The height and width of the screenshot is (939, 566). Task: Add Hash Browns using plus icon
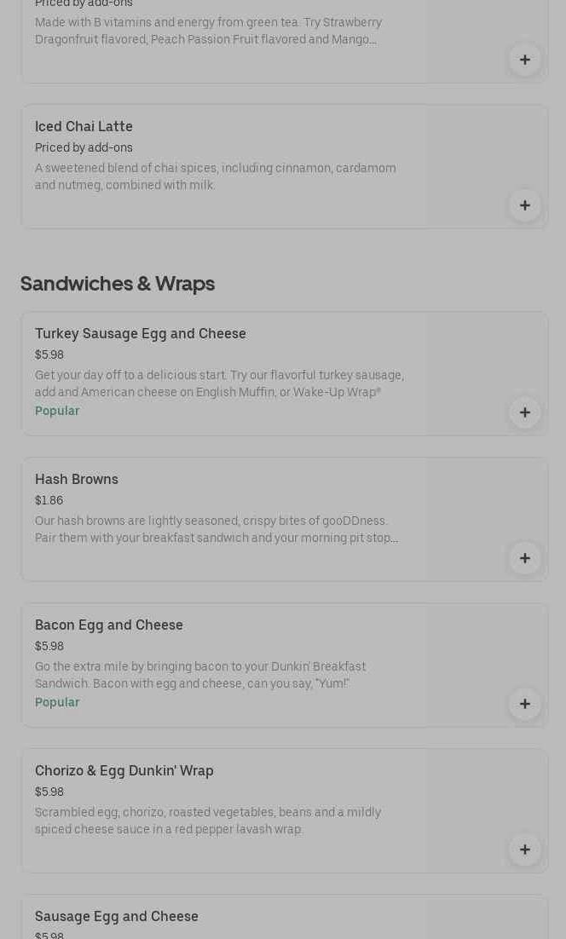(x=524, y=558)
